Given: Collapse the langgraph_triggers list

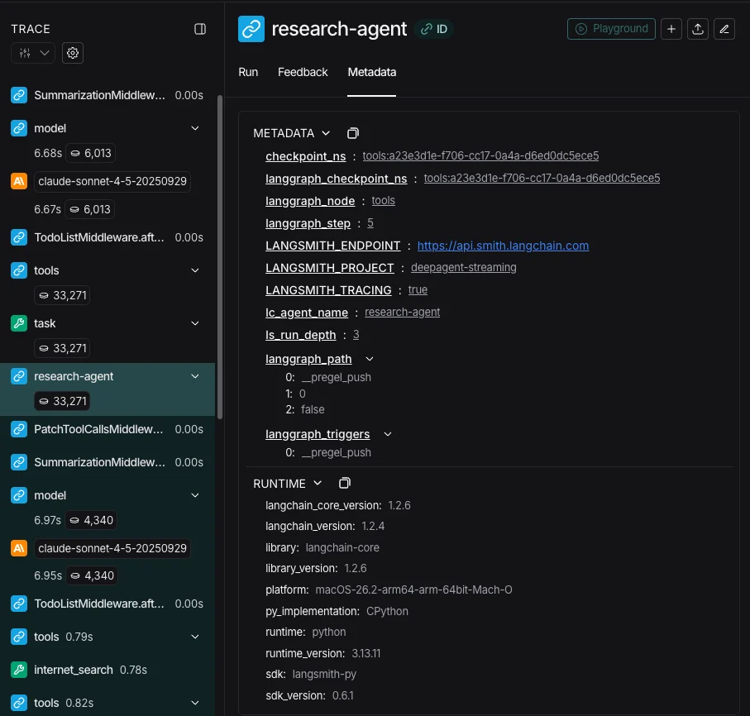Looking at the screenshot, I should pyautogui.click(x=388, y=434).
